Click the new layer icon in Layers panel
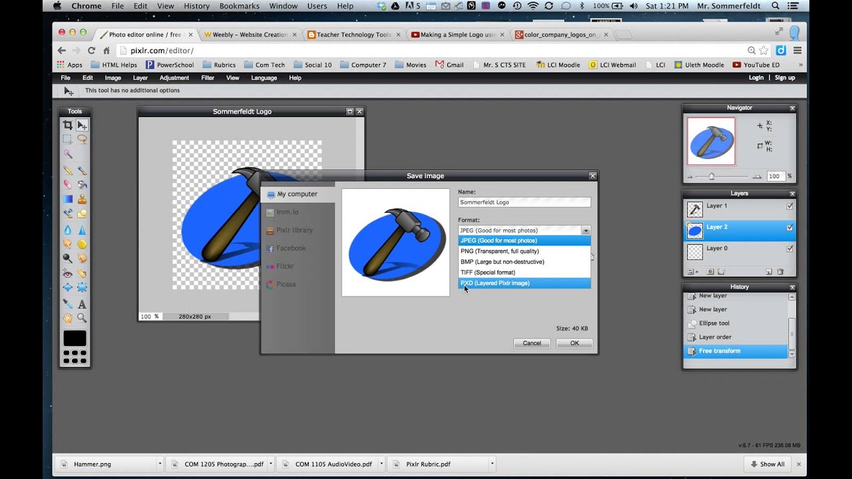852x479 pixels. [x=769, y=271]
